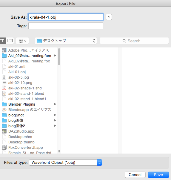The image size is (171, 180).
Task: Click the aki-02-shade-1.shd file icon
Action: tap(4, 88)
